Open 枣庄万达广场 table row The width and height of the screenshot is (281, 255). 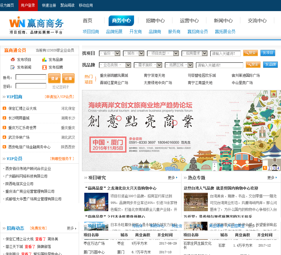pyautogui.click(x=131, y=243)
